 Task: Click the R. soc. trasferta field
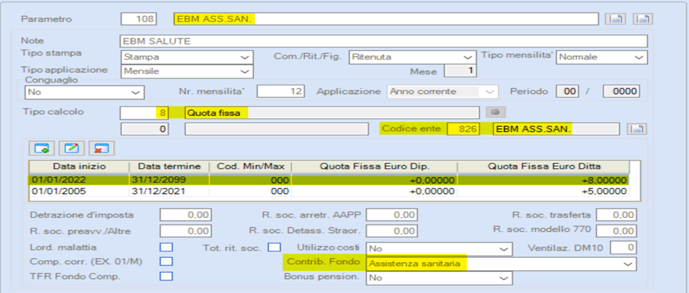tap(616, 215)
